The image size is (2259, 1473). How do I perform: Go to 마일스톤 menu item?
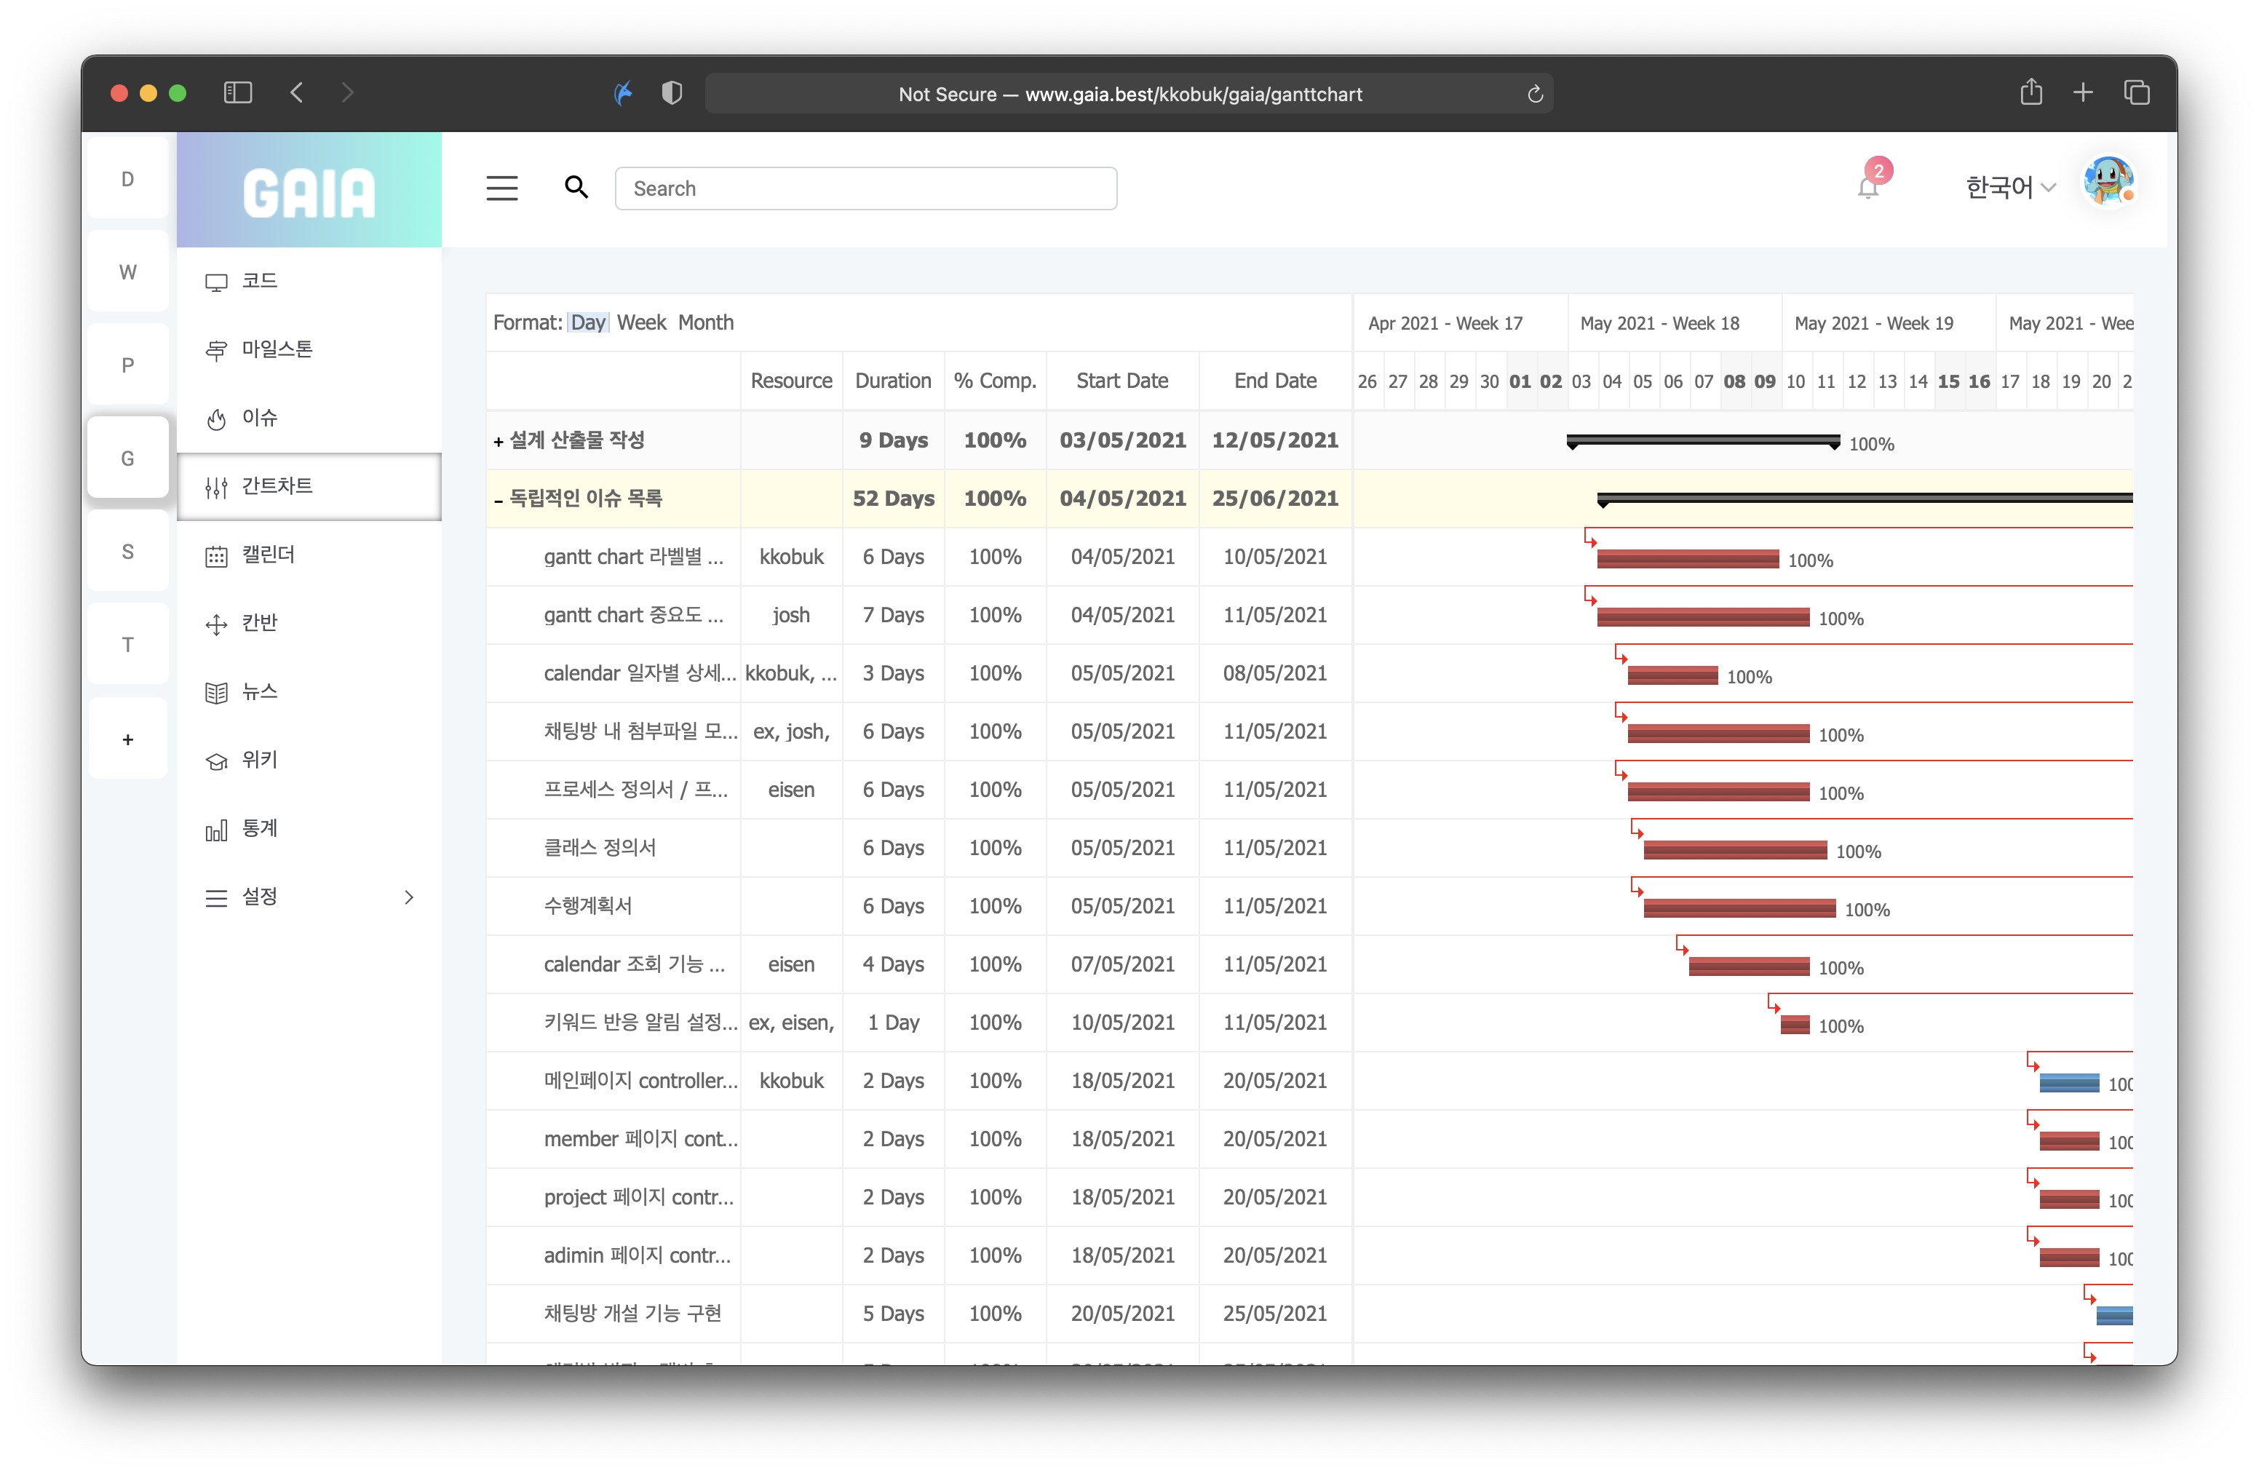pyautogui.click(x=277, y=349)
